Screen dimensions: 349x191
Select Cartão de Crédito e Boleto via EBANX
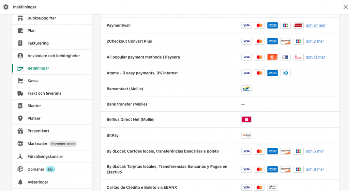coord(221,186)
